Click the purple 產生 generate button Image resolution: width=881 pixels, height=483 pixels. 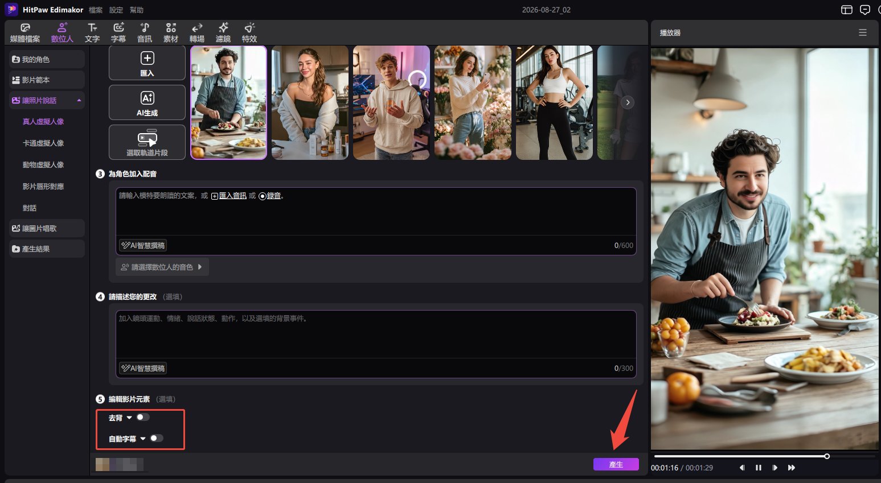pyautogui.click(x=616, y=464)
